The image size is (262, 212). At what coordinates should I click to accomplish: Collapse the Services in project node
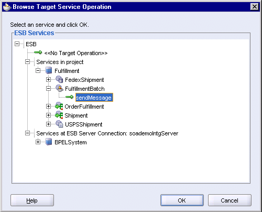(27, 61)
